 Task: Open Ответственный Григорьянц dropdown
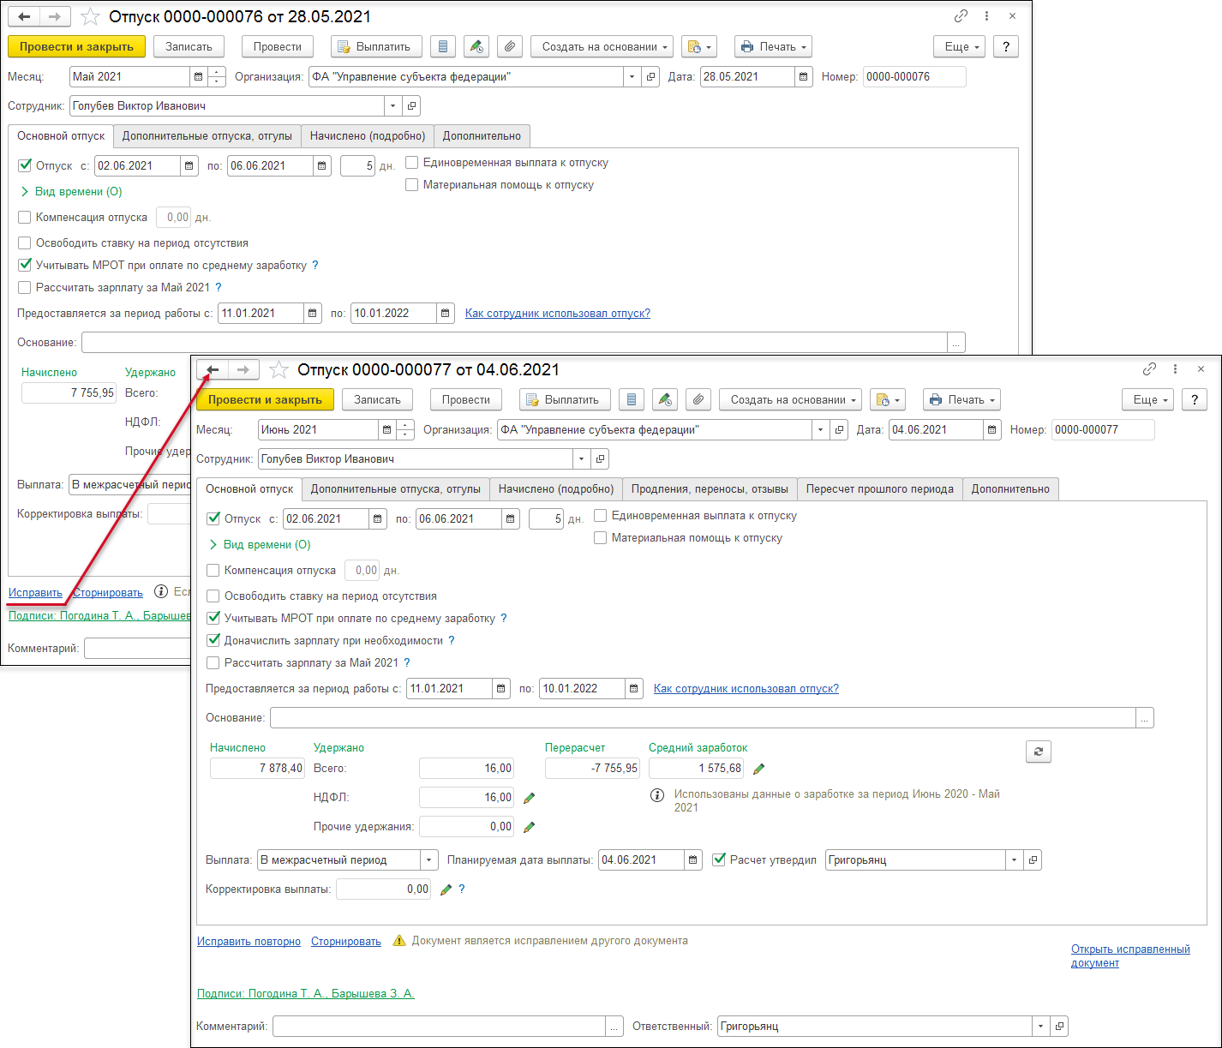point(1041,1026)
